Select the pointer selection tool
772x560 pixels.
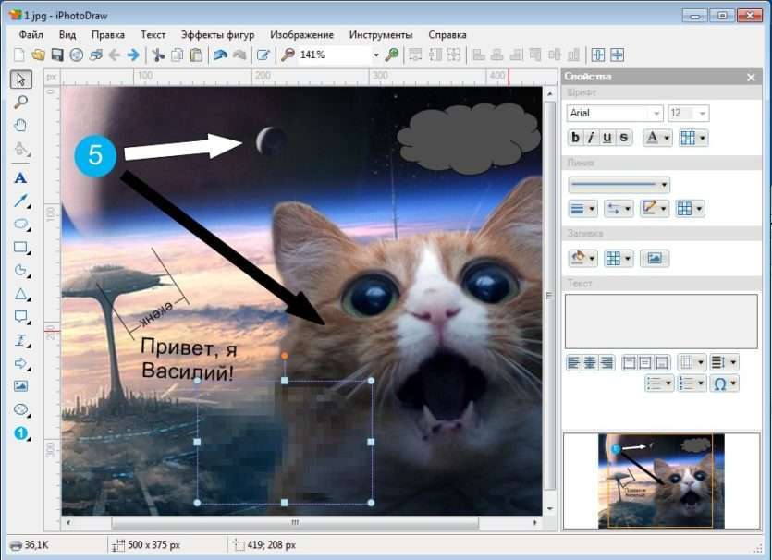(x=20, y=79)
